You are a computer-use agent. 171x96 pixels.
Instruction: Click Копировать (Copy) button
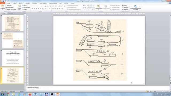click(10, 7)
